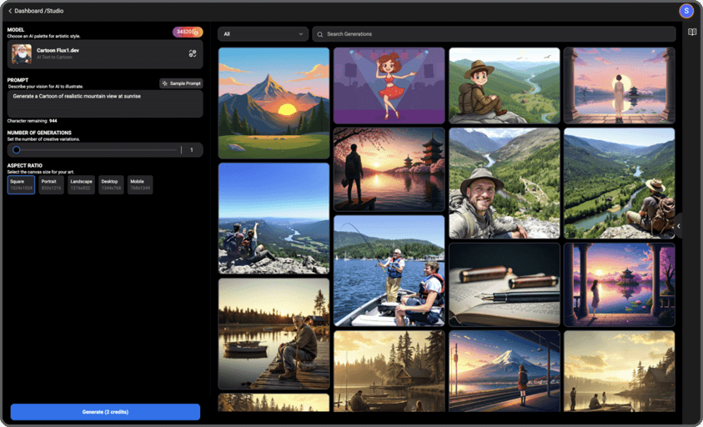Open purple sunset pagoda island thumbnail

click(x=619, y=285)
